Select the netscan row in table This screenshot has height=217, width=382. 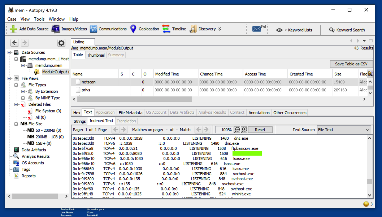tap(88, 82)
